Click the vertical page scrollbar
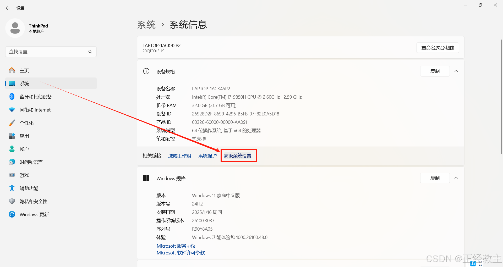Screen dimensions: 503x267 pos(501,97)
